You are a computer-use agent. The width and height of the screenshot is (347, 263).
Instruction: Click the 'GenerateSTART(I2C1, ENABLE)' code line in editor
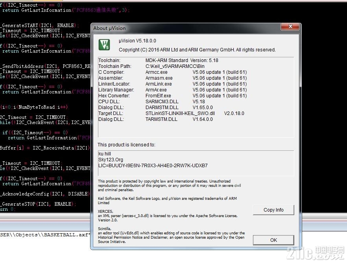(39, 26)
